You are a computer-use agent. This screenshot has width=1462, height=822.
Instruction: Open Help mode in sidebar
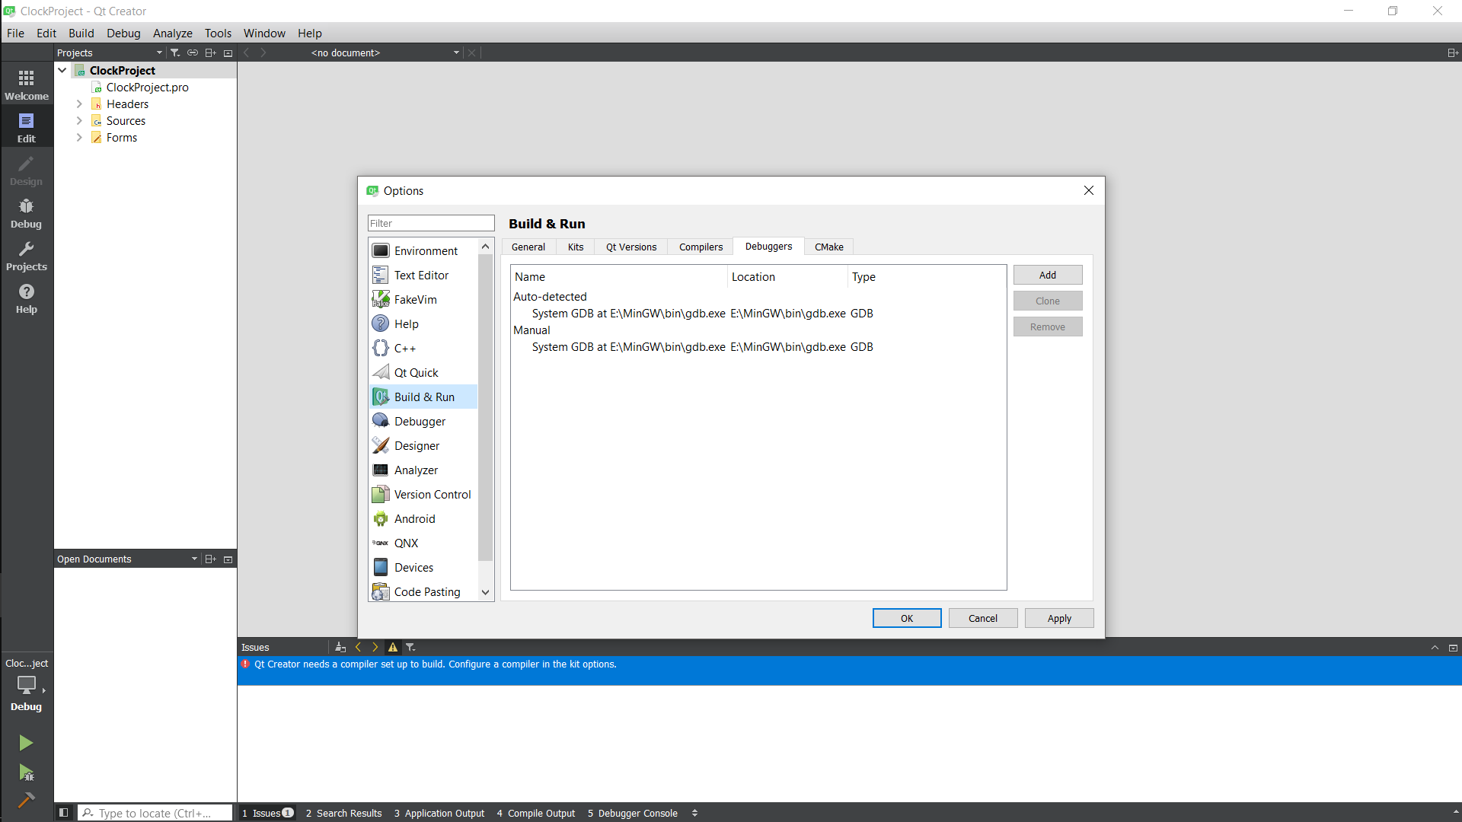click(x=27, y=298)
